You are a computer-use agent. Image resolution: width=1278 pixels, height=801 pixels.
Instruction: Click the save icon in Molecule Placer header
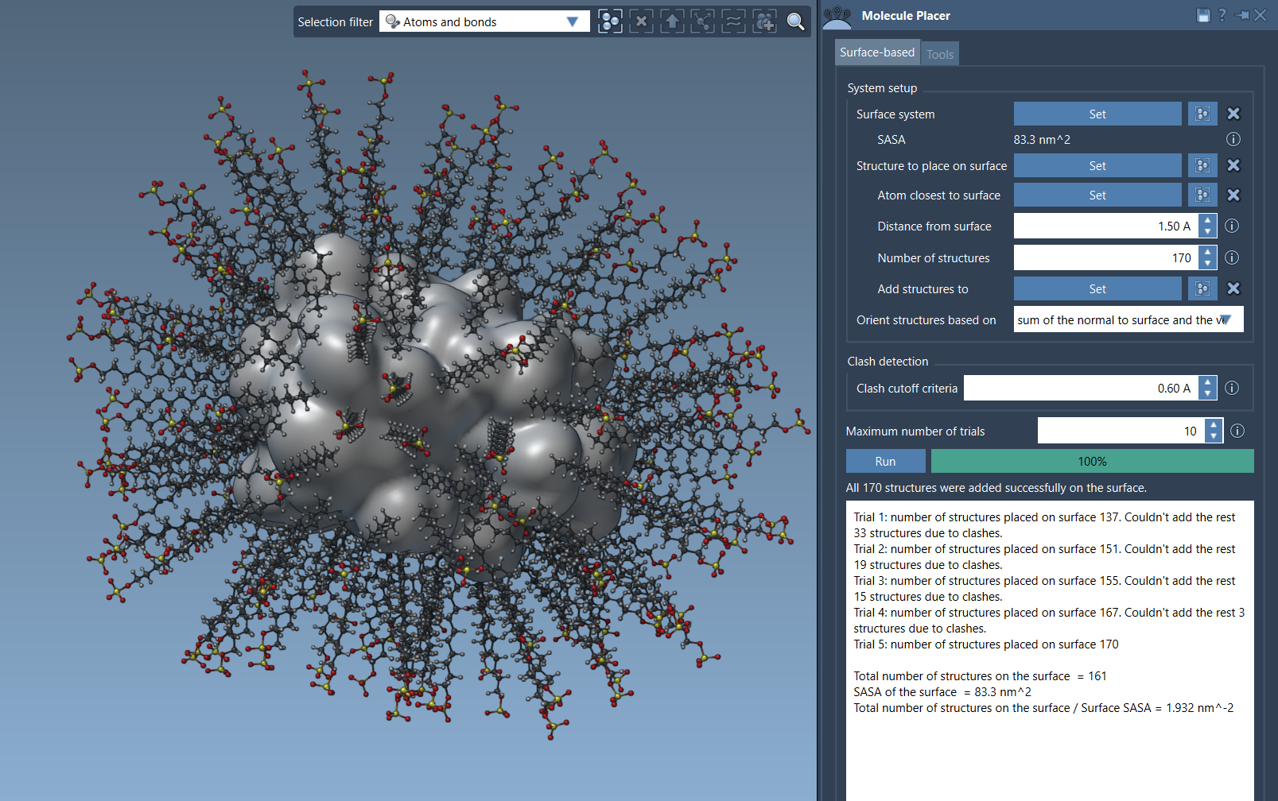1203,15
